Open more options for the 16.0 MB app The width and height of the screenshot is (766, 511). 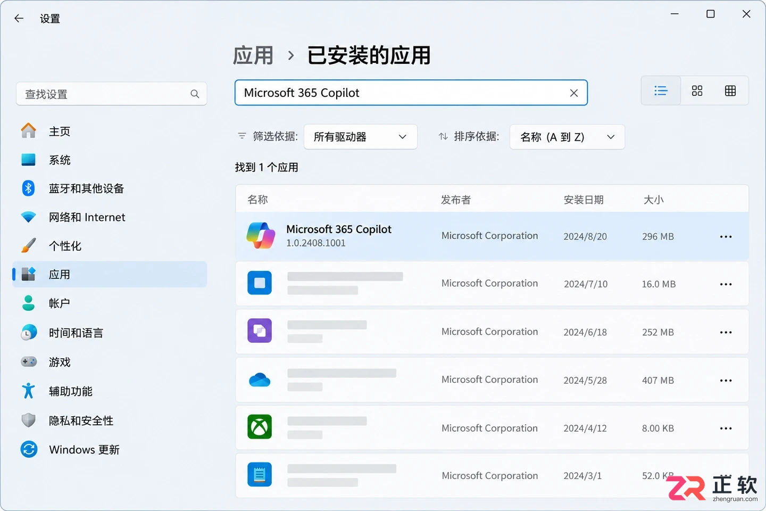[726, 284]
